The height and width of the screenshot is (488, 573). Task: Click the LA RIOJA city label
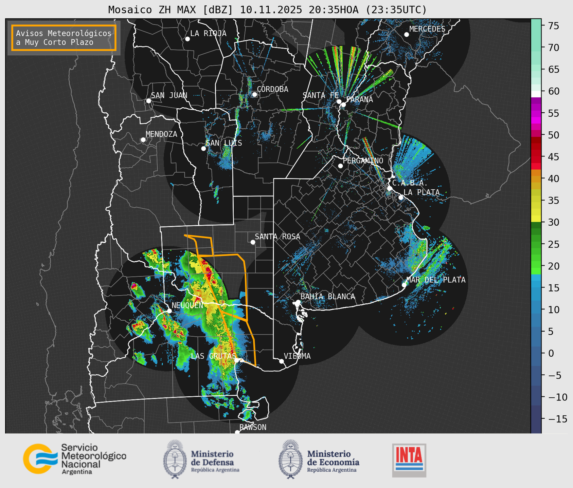[x=208, y=33]
